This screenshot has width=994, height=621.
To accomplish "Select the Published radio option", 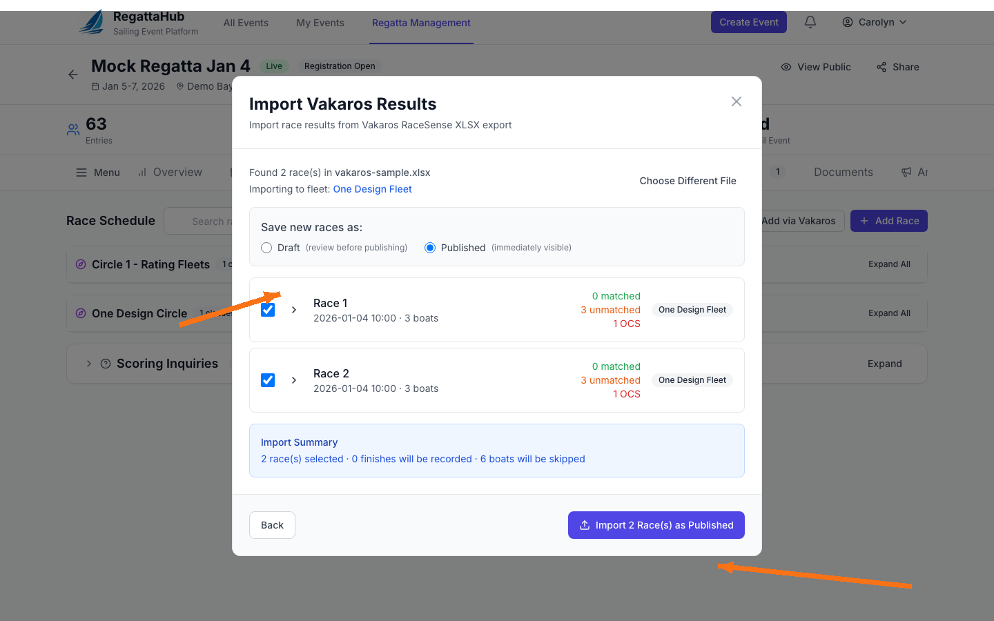I will click(x=430, y=248).
